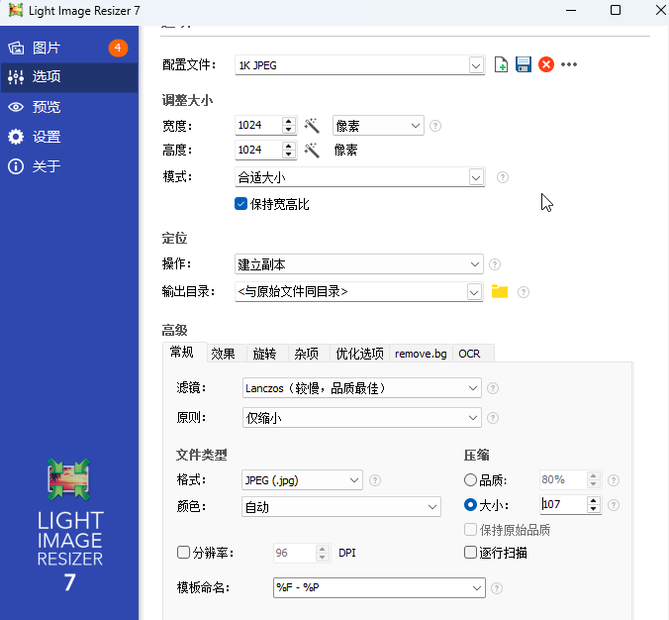Open the remove.bg tab

click(421, 354)
